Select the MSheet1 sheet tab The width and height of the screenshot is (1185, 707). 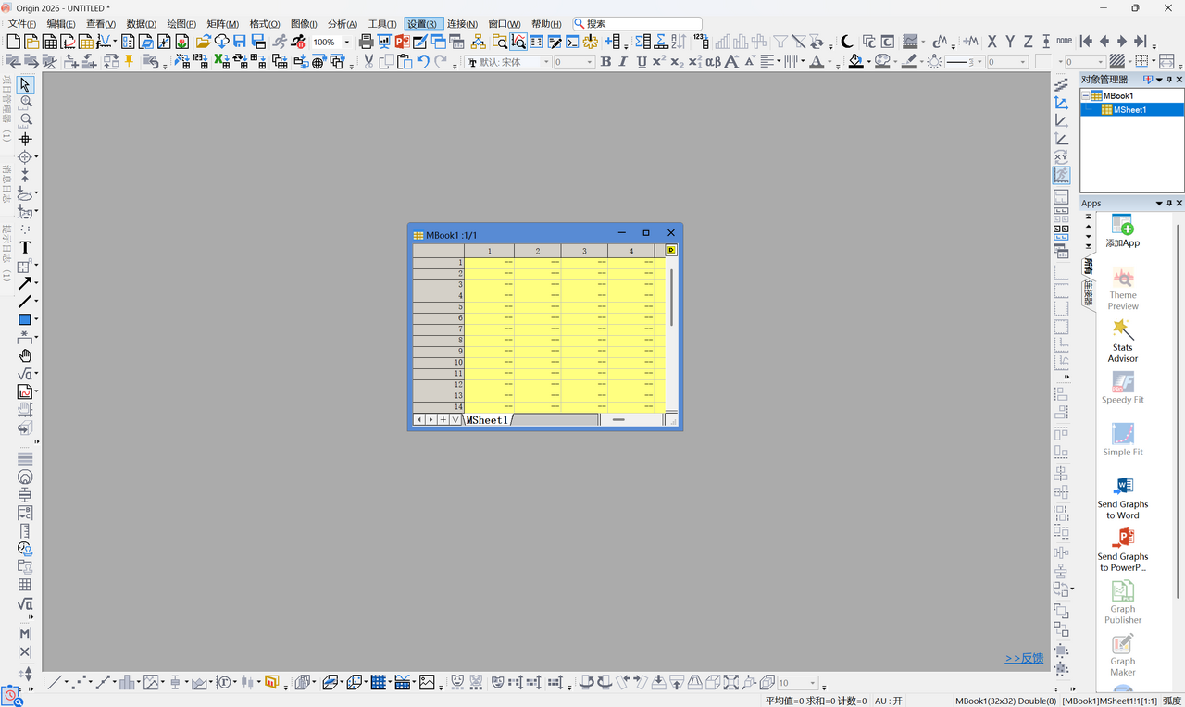click(x=487, y=420)
